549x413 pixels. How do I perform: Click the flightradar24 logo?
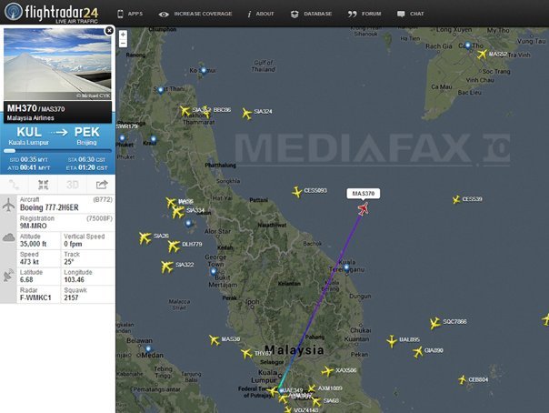click(50, 13)
